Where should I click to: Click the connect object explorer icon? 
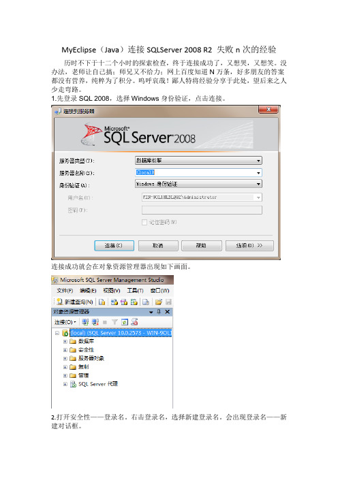(x=85, y=322)
